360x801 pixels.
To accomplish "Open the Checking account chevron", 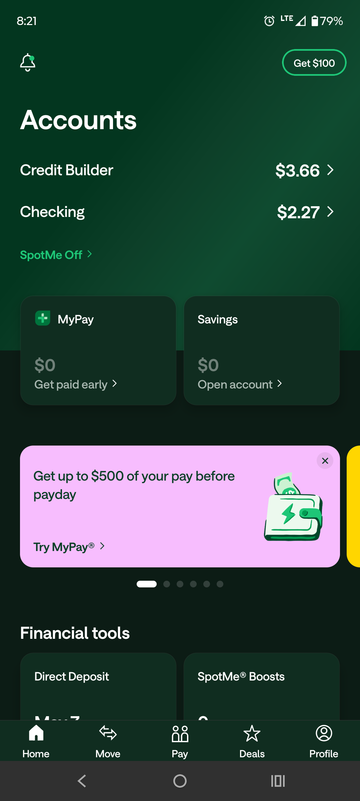I will pos(330,212).
